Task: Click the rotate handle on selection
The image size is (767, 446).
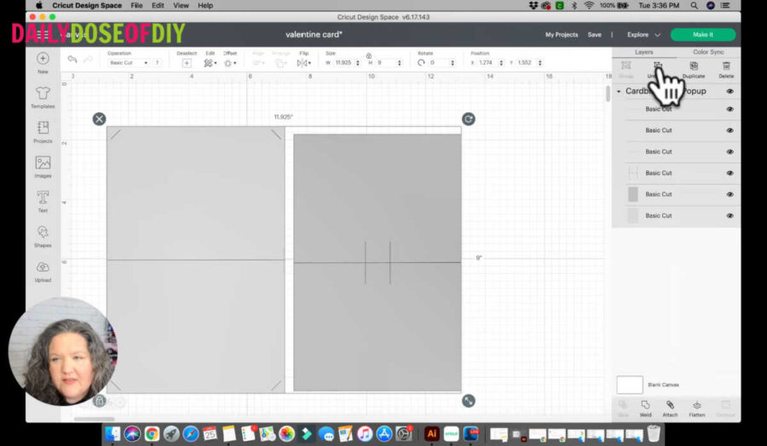Action: coord(468,118)
